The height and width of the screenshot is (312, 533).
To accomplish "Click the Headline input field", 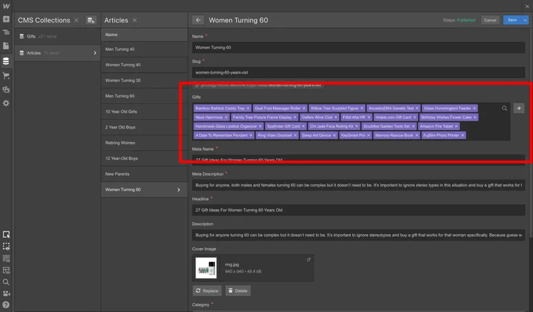I will [359, 210].
